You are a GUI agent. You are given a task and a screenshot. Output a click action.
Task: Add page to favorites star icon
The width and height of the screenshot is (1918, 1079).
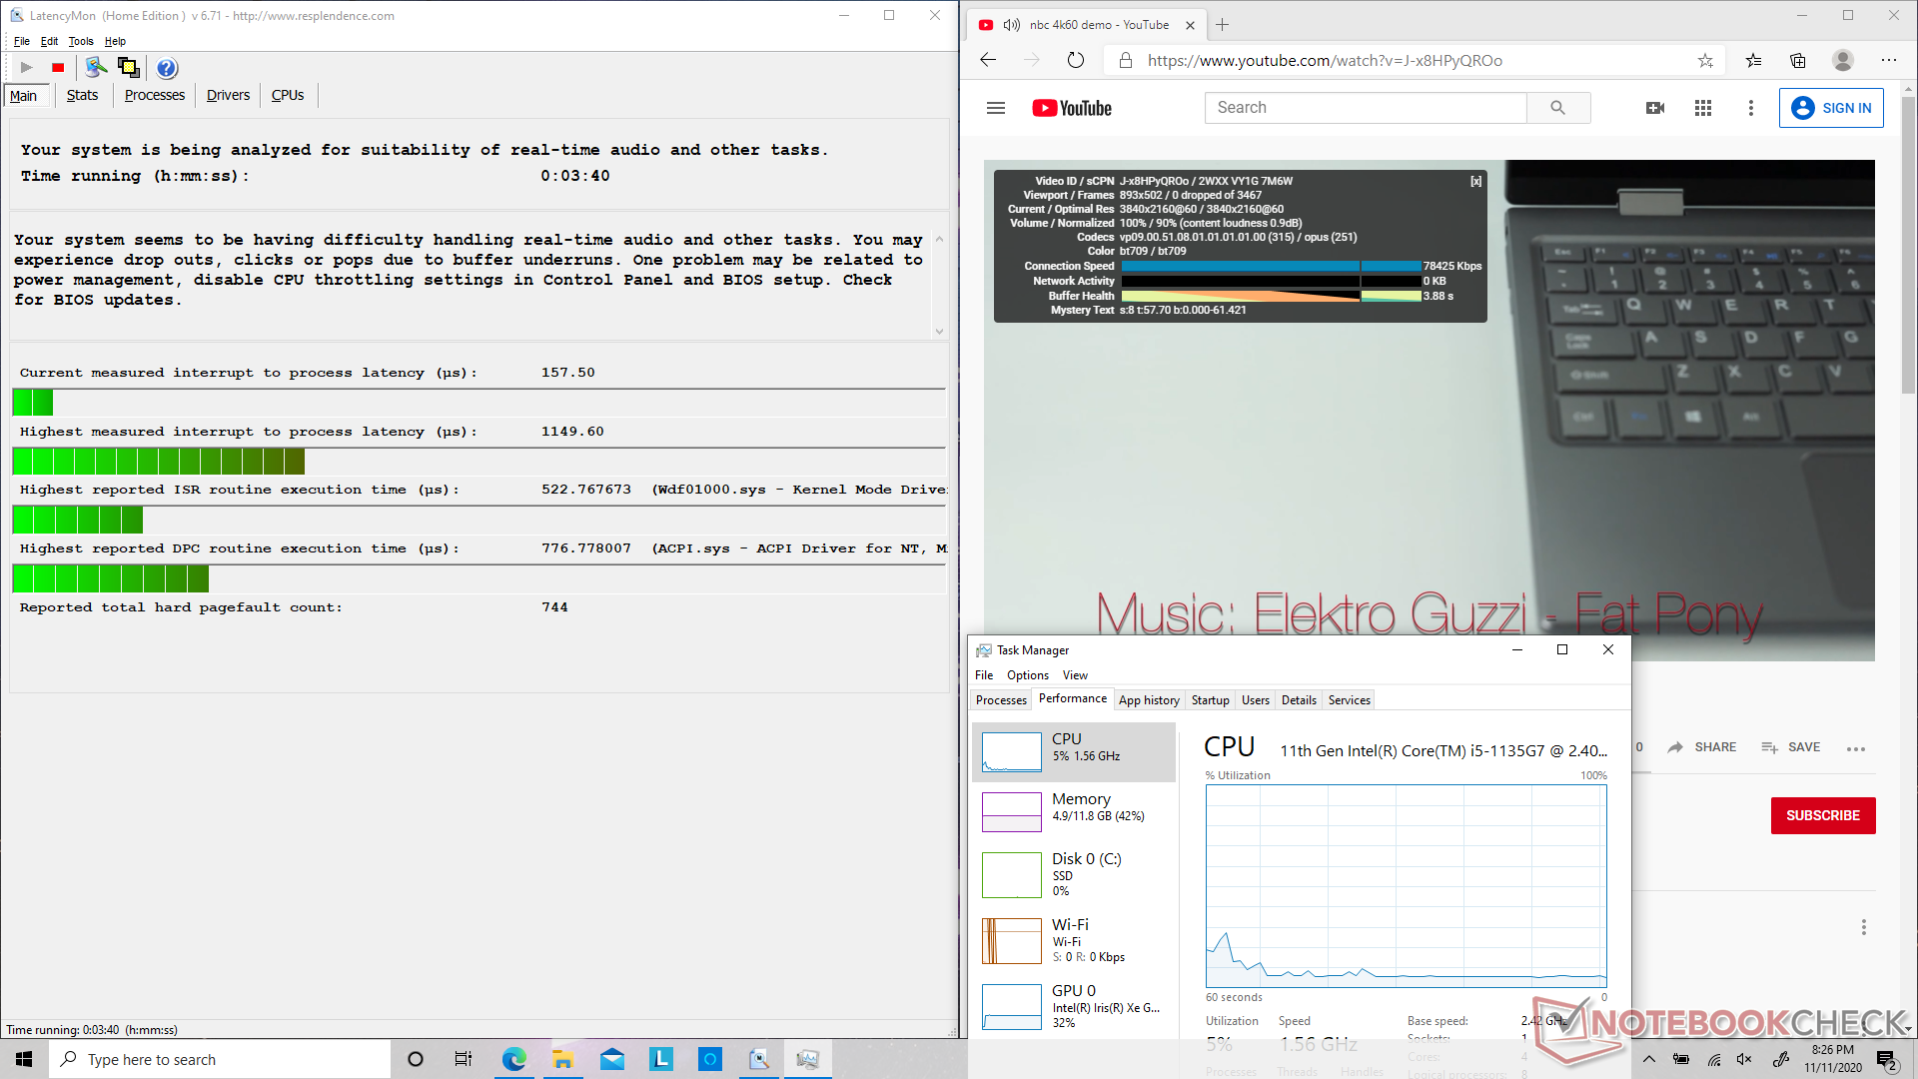[1705, 61]
